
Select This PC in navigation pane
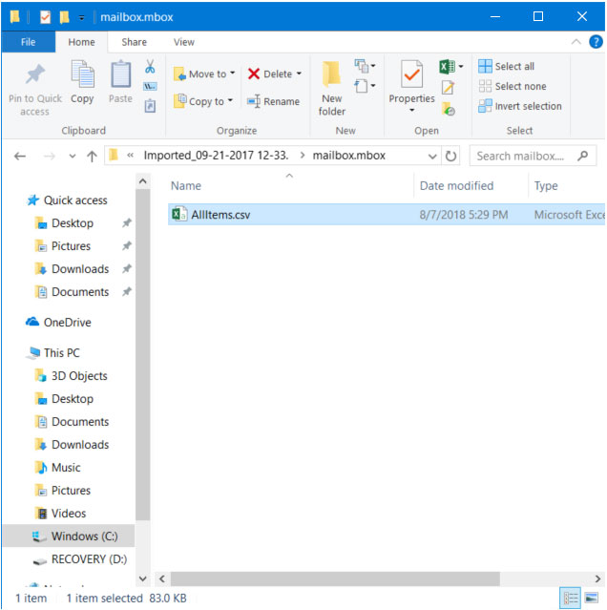[54, 352]
